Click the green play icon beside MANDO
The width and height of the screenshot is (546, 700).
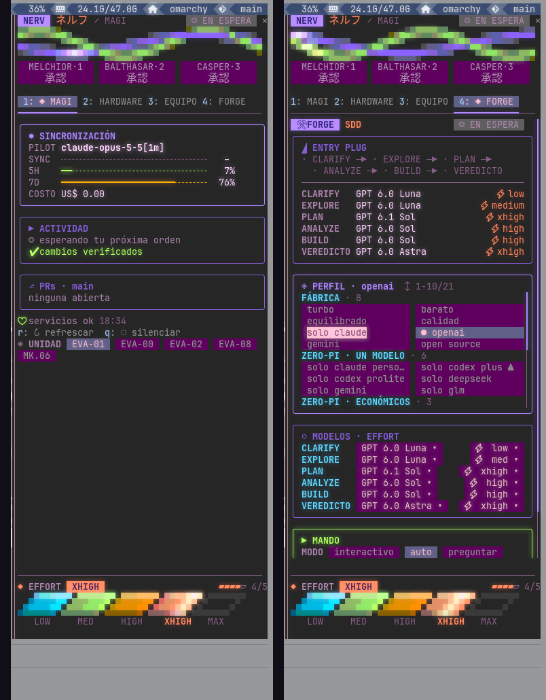coord(304,540)
